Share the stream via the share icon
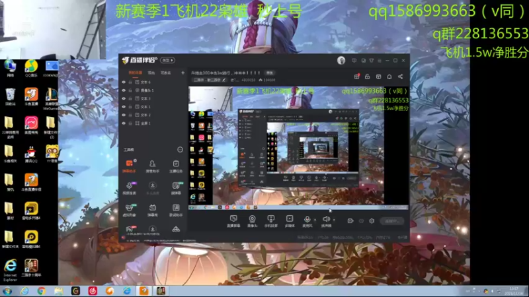 (x=401, y=77)
